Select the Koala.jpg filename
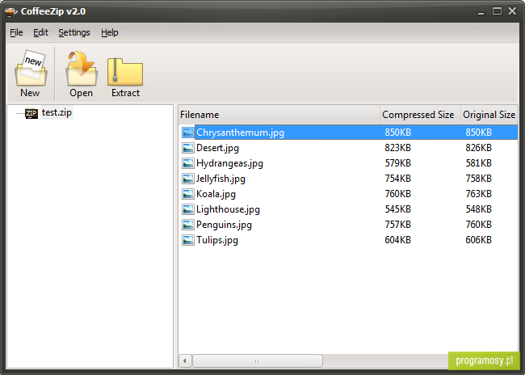Viewport: 525px width, 375px height. point(216,194)
